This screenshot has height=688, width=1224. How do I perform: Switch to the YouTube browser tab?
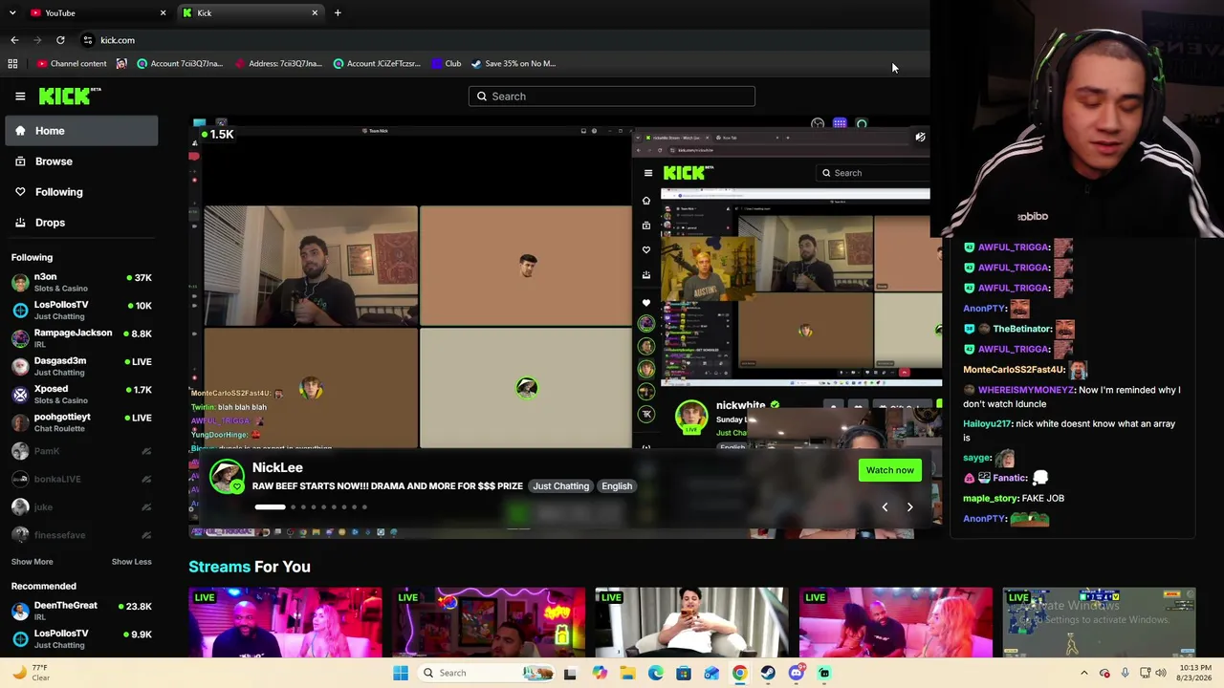(x=96, y=13)
